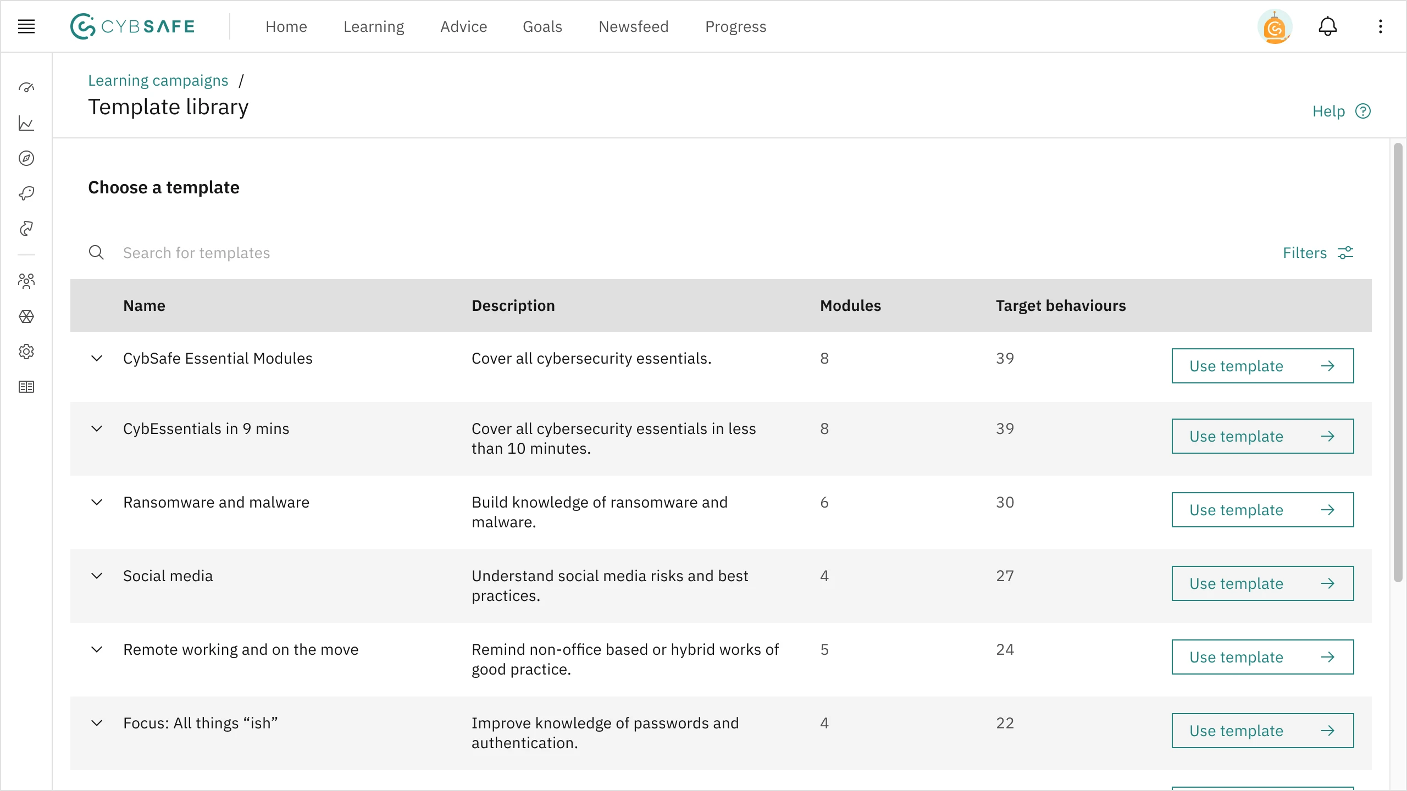The image size is (1407, 791).
Task: Click the Choose a template heading
Action: pyautogui.click(x=164, y=188)
